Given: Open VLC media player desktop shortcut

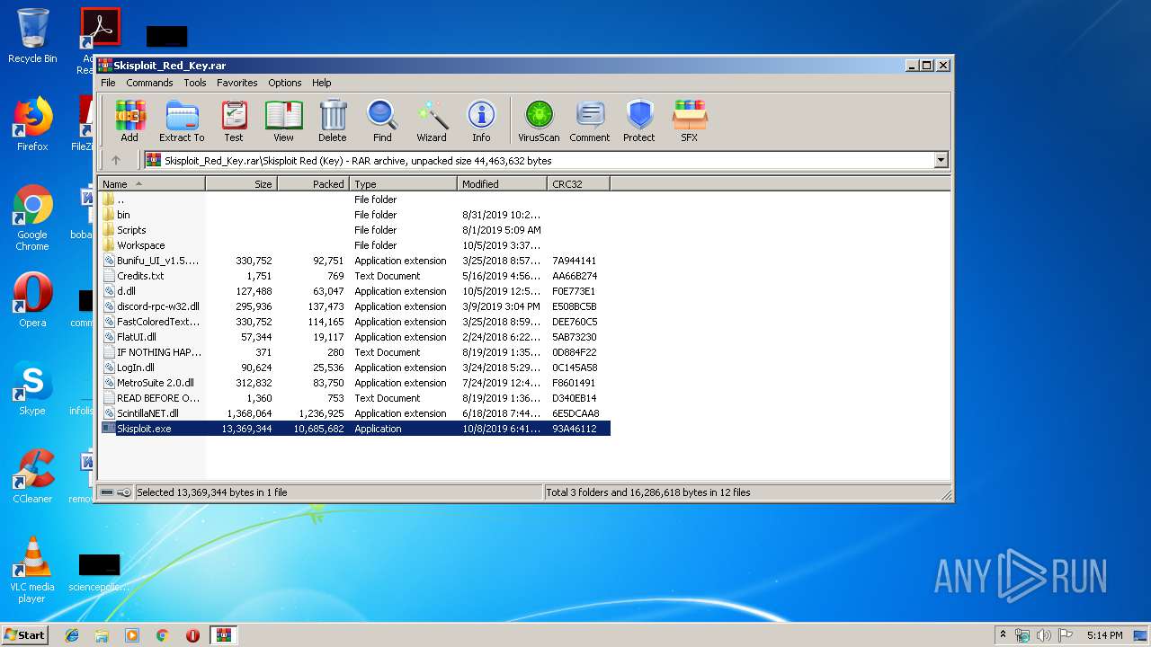Looking at the screenshot, I should point(32,570).
